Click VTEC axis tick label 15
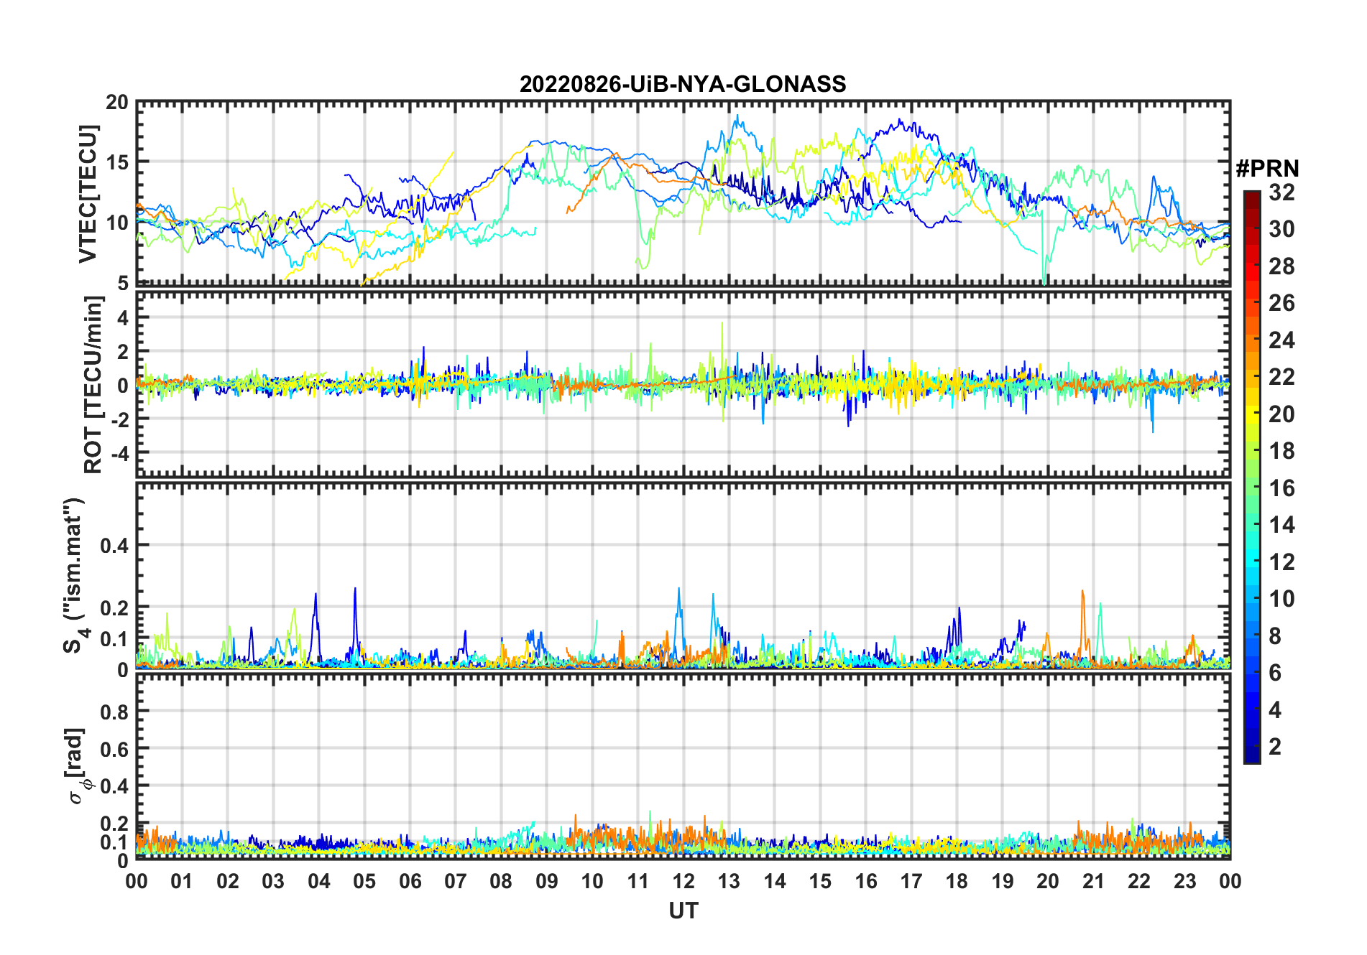Screen dimensions: 1367x955 pos(117,162)
